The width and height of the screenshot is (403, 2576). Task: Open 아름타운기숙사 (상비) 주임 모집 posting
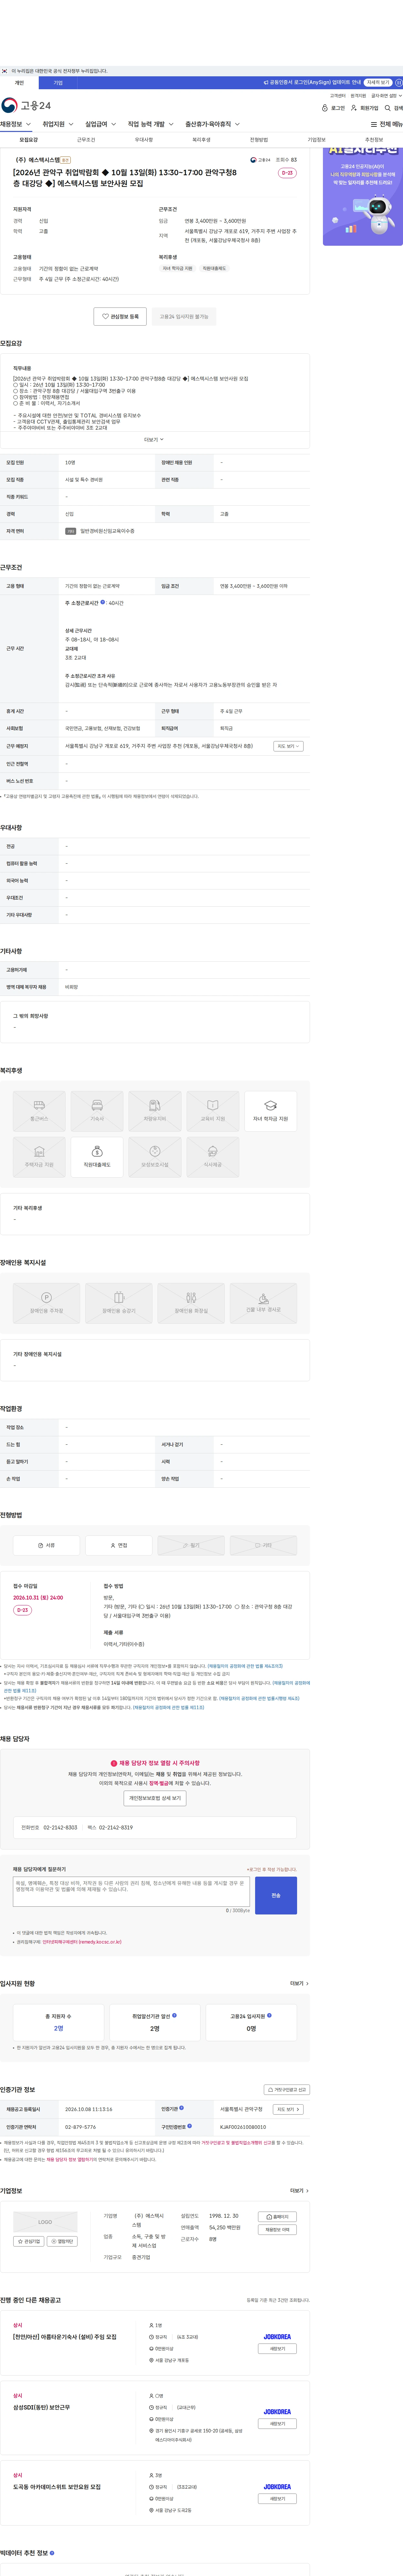point(65,2337)
